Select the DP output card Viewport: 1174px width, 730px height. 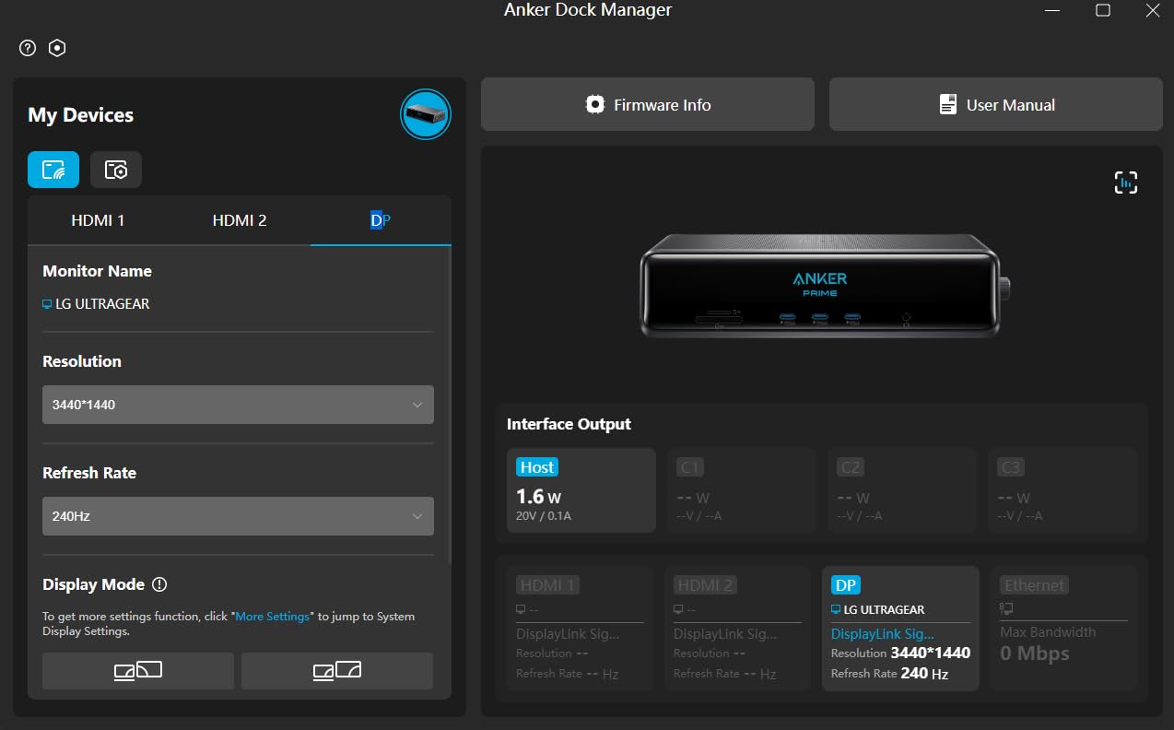[x=900, y=629]
